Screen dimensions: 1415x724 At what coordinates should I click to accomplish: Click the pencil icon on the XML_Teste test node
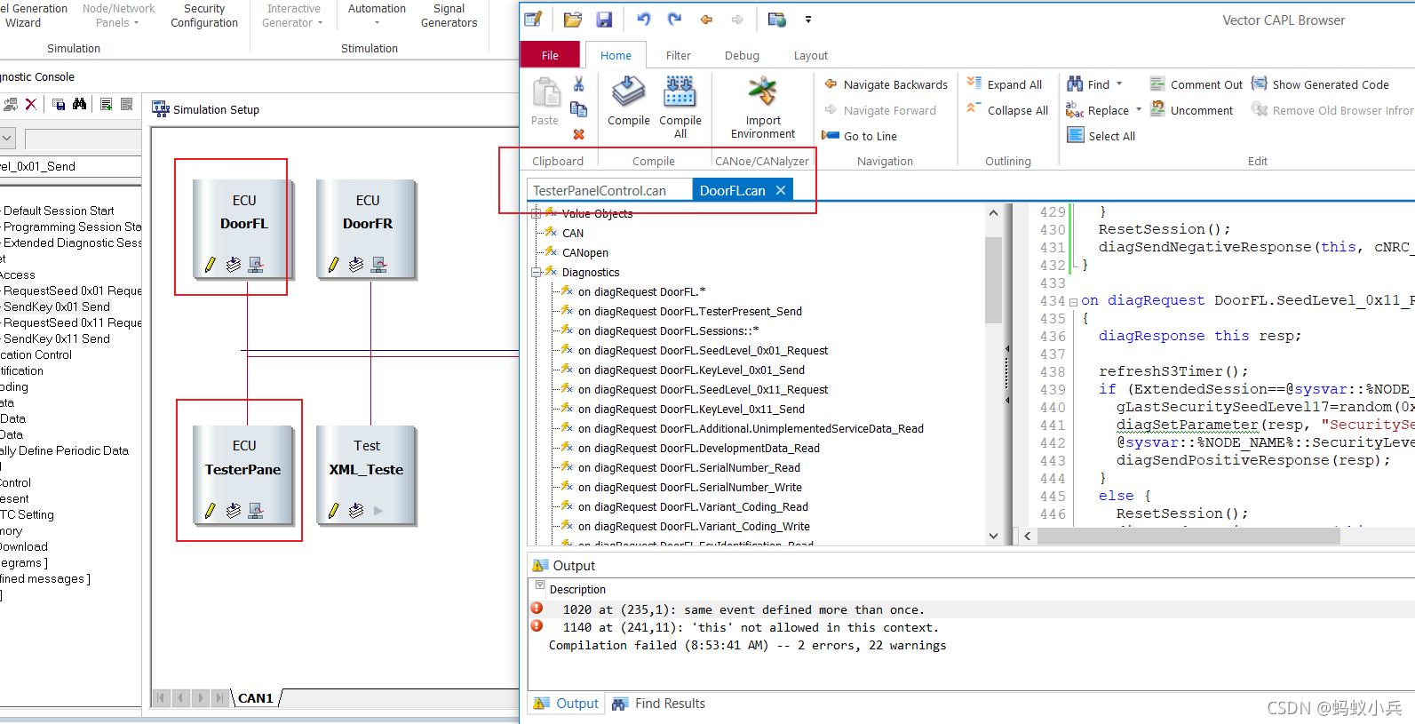334,510
